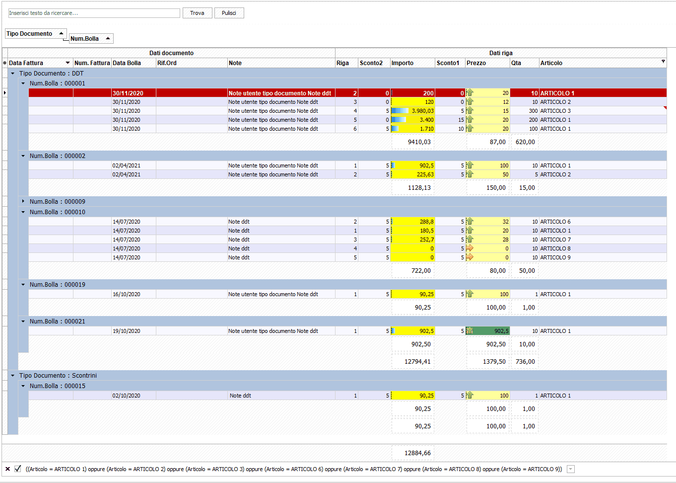The image size is (676, 483).
Task: Click Qta subtotal 620,00
Action: coord(525,142)
